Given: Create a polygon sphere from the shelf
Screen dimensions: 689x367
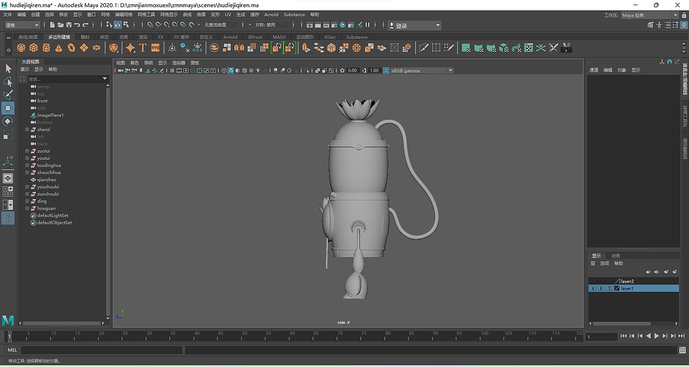Looking at the screenshot, I should tap(21, 48).
